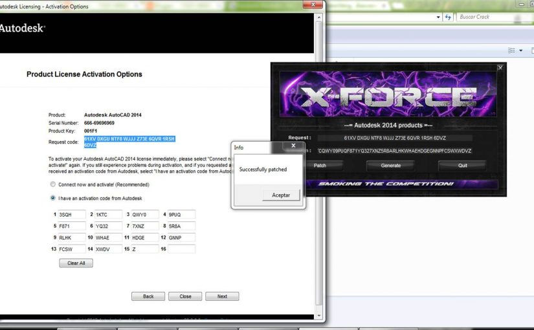Click activation field 8 containing 5R8A

pyautogui.click(x=181, y=226)
